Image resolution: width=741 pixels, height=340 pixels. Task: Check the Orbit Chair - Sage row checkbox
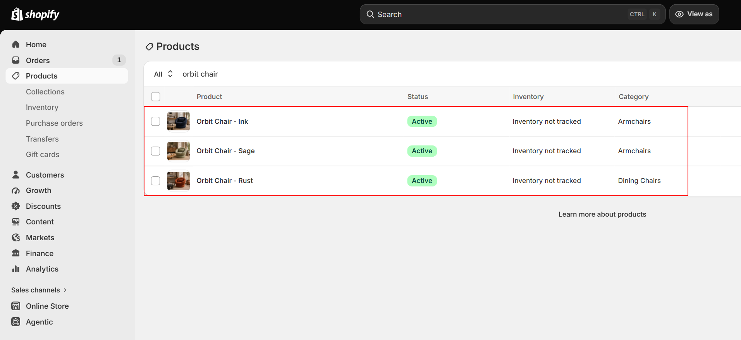pos(156,151)
